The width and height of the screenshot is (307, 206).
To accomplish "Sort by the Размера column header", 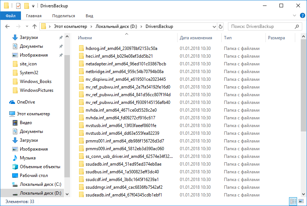I will point(276,38).
